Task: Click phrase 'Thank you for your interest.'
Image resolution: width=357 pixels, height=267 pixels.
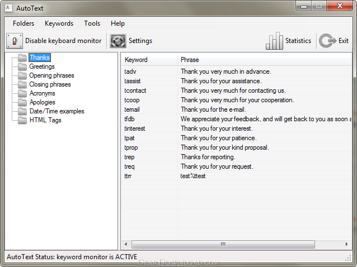Action: pos(217,128)
